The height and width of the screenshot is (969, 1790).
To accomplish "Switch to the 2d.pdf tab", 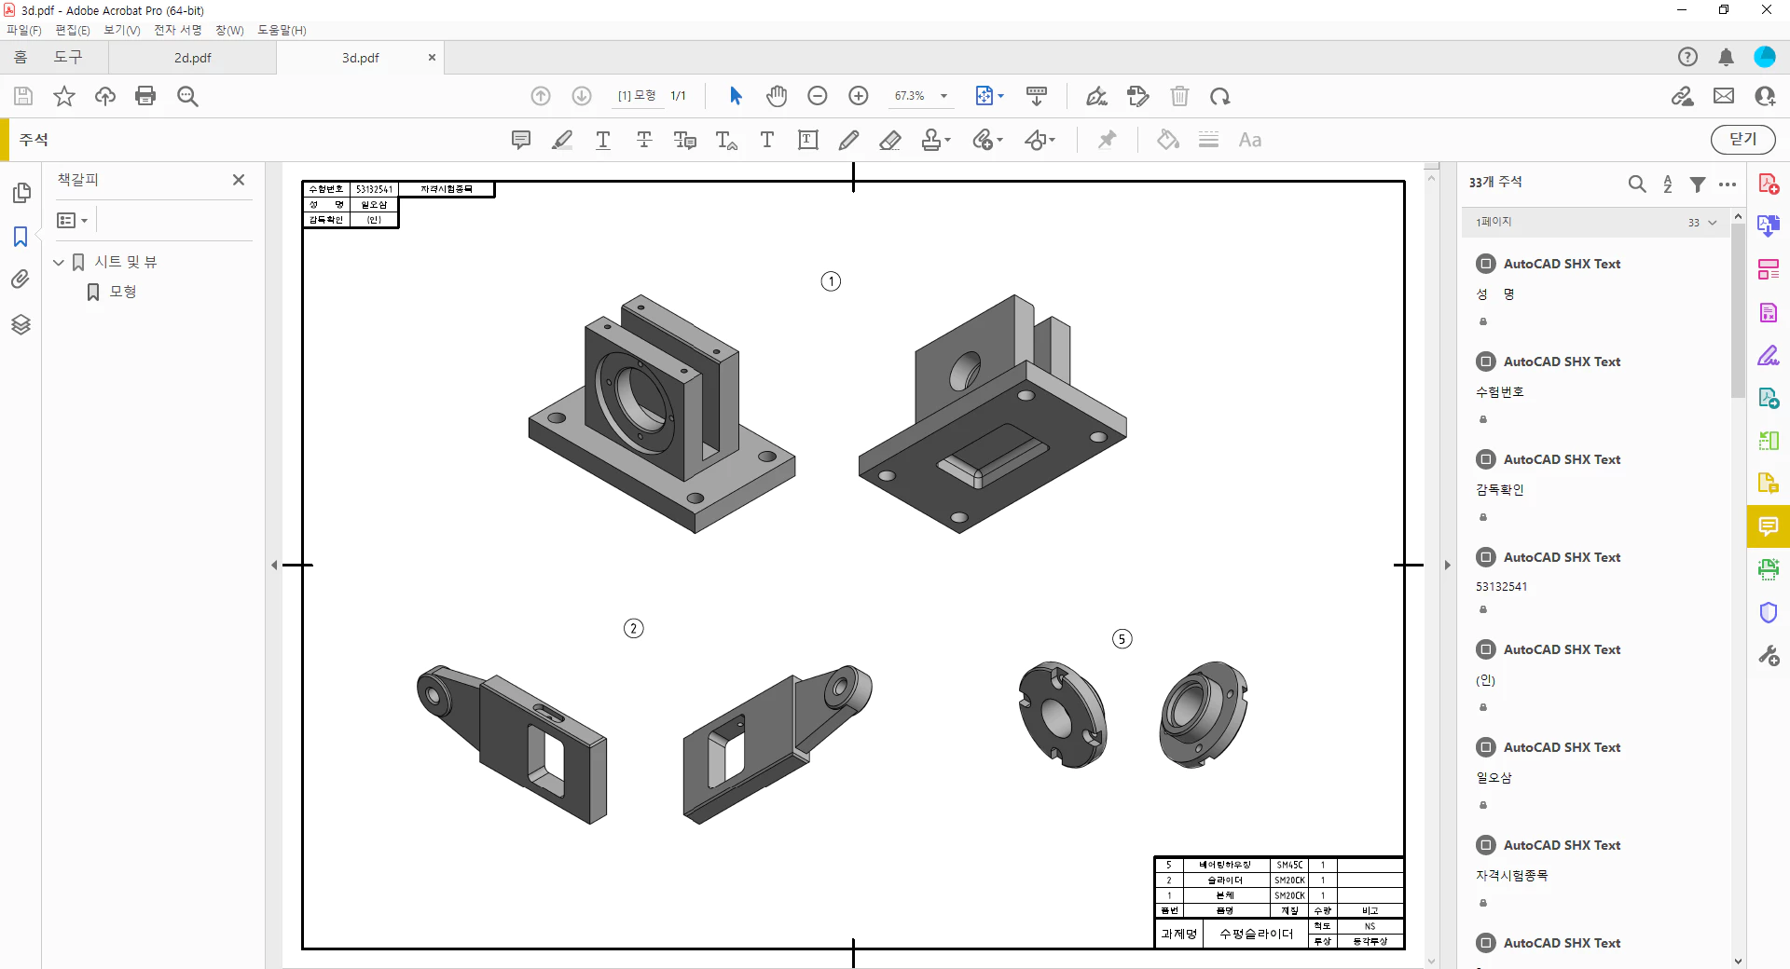I will click(x=193, y=58).
